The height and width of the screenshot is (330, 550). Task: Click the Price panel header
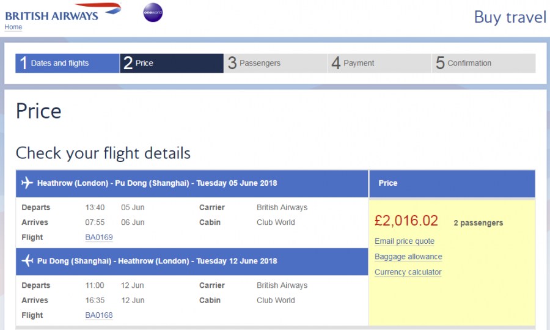click(452, 183)
